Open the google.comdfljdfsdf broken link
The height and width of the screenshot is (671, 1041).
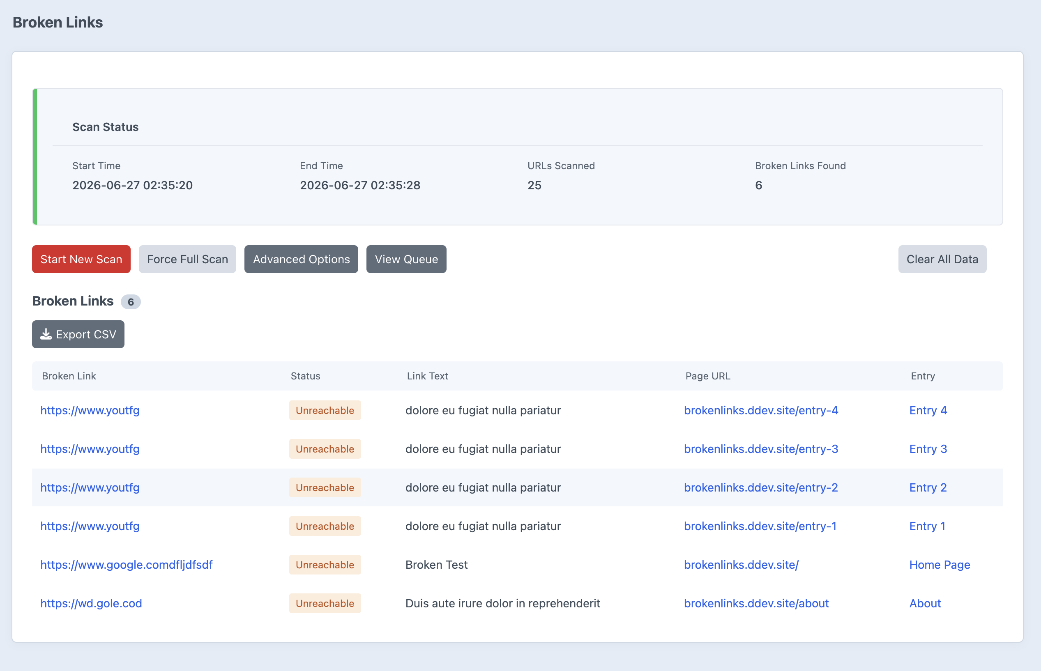pyautogui.click(x=127, y=565)
